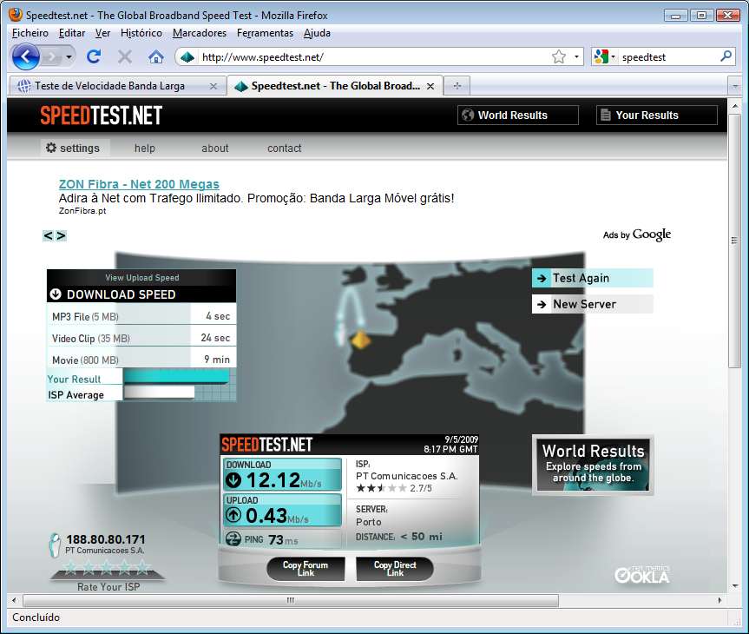Open the Ajuda menu
Image resolution: width=749 pixels, height=634 pixels.
click(317, 33)
